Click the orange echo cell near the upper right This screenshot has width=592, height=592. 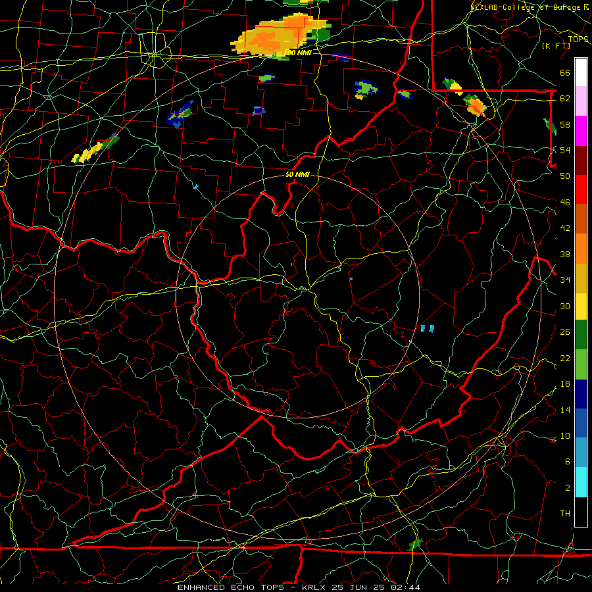[476, 105]
